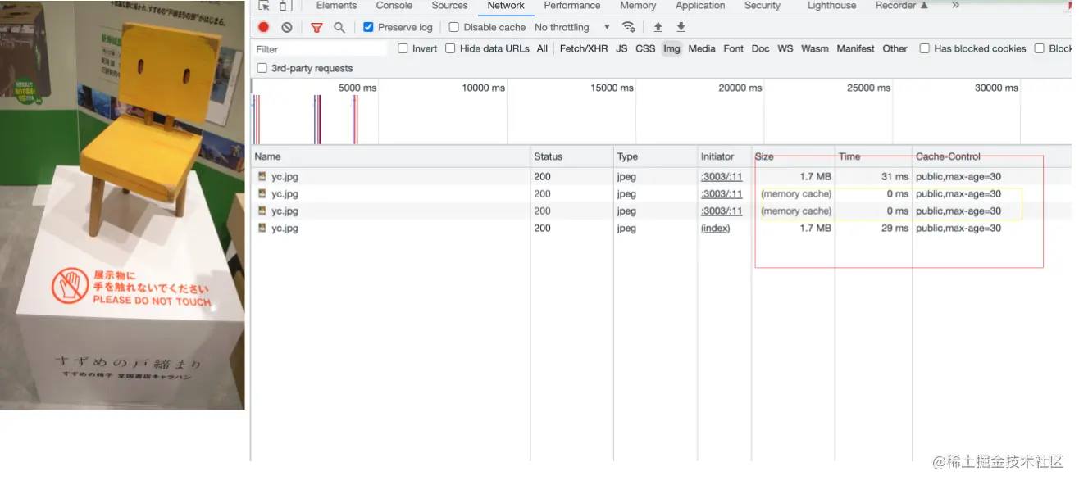The height and width of the screenshot is (485, 1079).
Task: Export HAR file (download arrow)
Action: click(681, 27)
